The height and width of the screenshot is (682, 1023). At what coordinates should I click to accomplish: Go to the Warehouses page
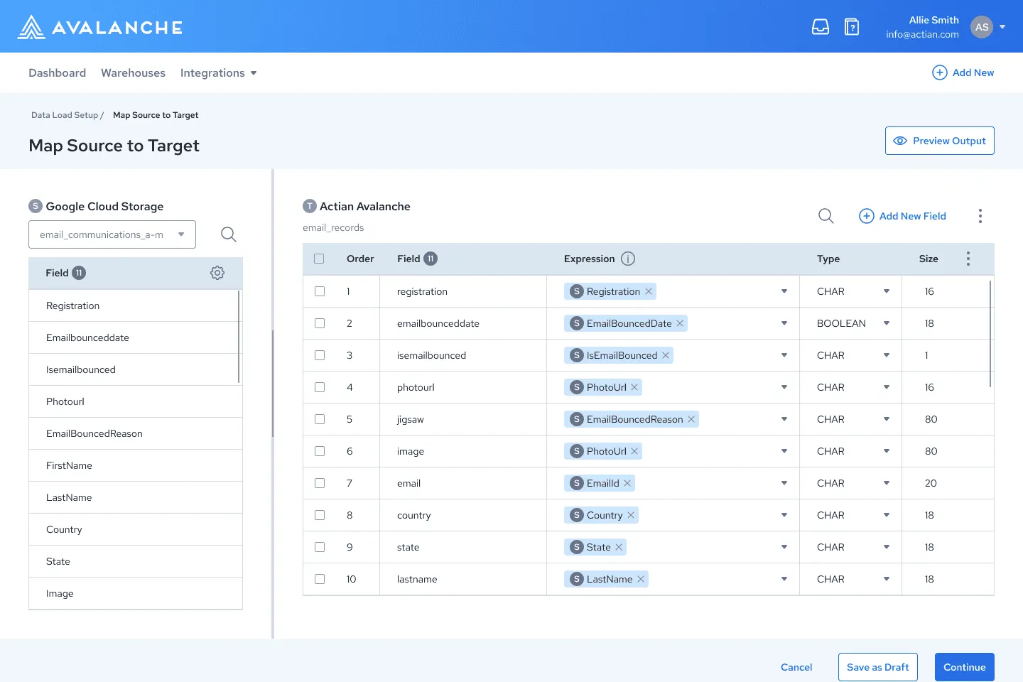pyautogui.click(x=133, y=72)
